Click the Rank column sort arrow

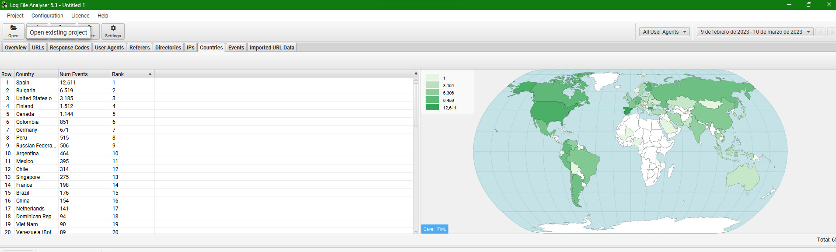pyautogui.click(x=150, y=74)
